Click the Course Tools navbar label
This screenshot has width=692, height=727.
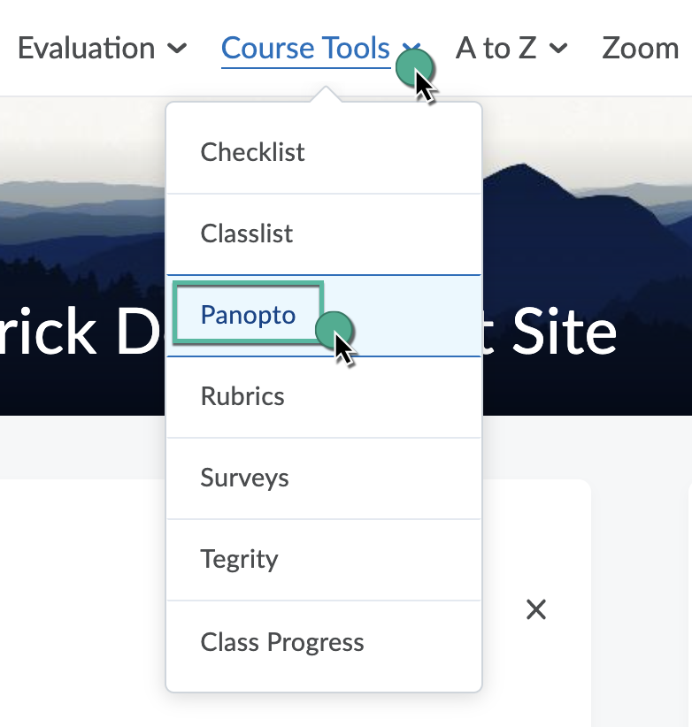[305, 48]
